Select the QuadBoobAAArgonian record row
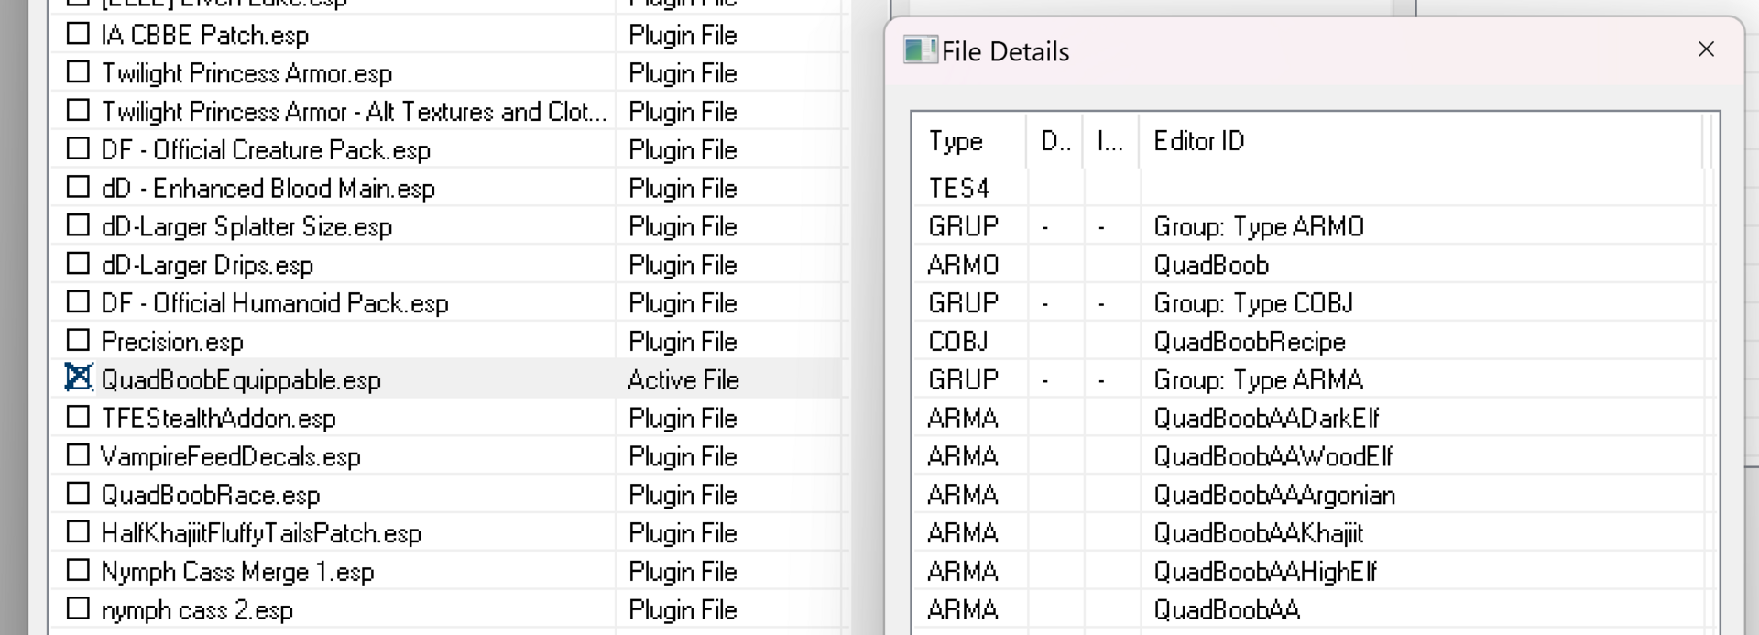 (x=1273, y=495)
